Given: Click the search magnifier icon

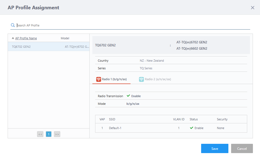Looking at the screenshot, I should [x=13, y=25].
